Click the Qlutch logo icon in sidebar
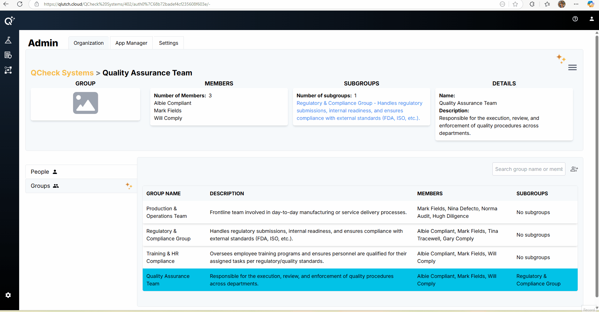The width and height of the screenshot is (599, 312). (9, 21)
